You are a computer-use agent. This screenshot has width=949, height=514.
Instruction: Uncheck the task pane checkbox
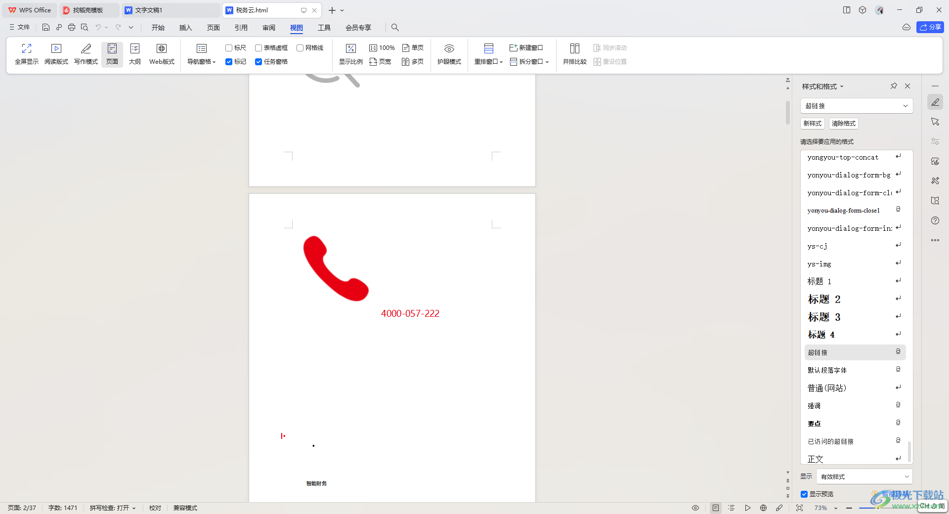pos(259,62)
